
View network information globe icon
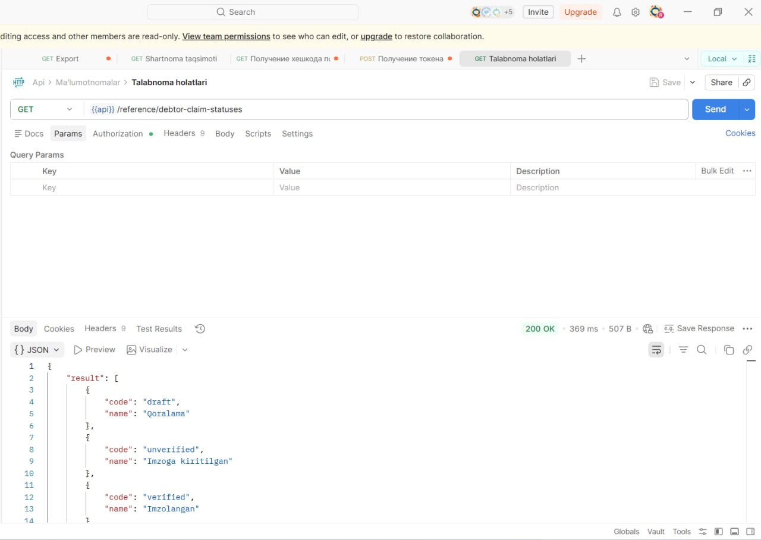coord(648,329)
